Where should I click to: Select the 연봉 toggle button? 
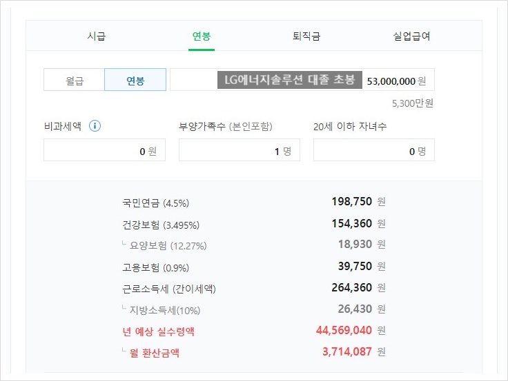pos(135,80)
